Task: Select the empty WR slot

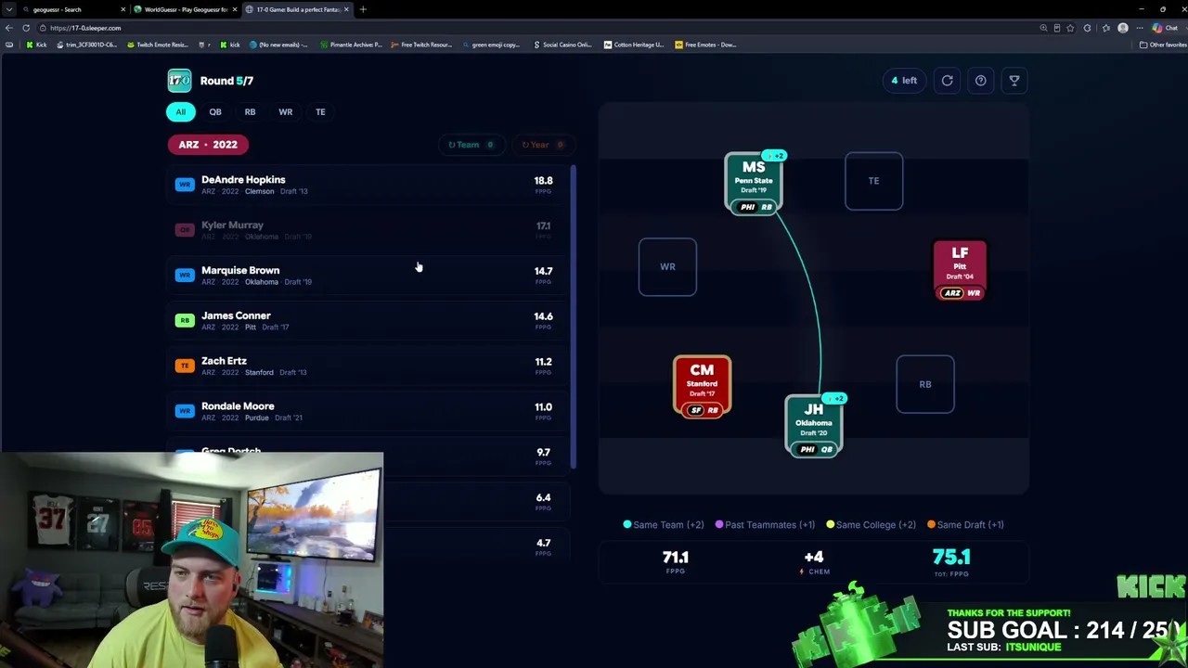Action: (667, 267)
